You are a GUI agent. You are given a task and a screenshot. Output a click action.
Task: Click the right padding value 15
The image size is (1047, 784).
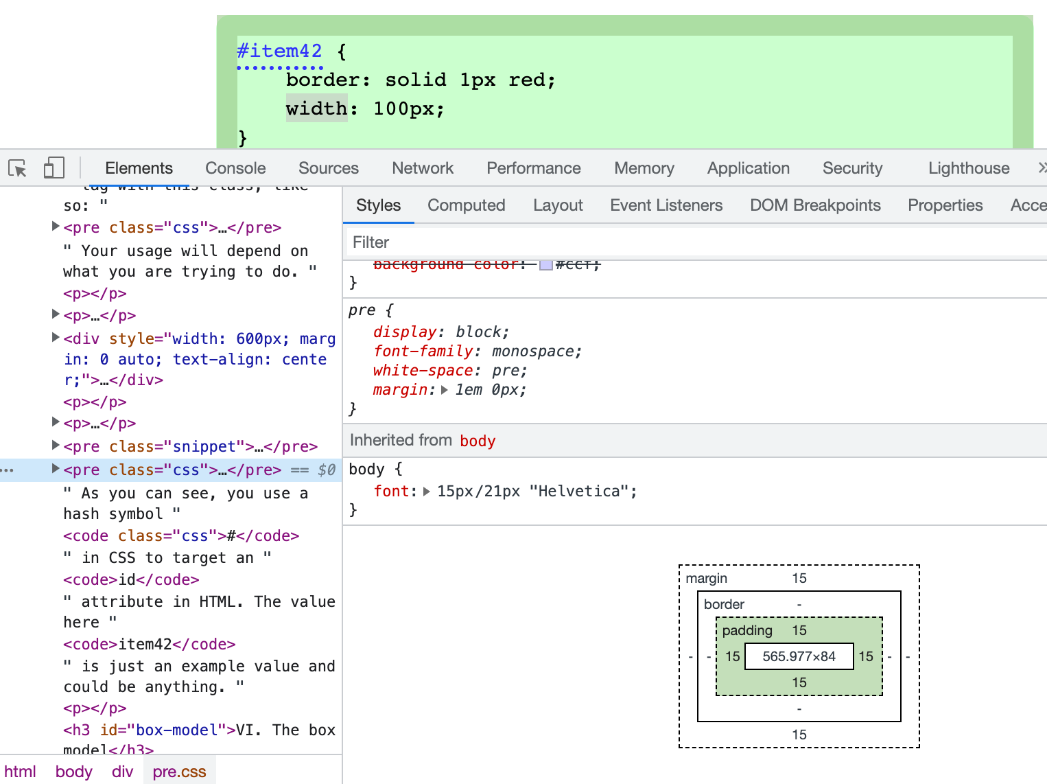pyautogui.click(x=866, y=656)
